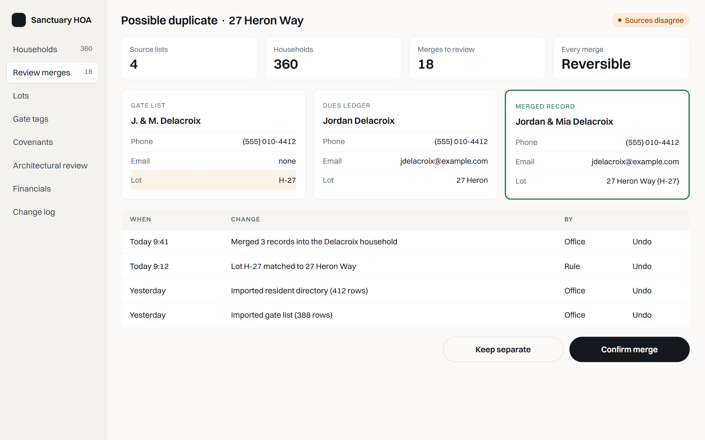Image resolution: width=705 pixels, height=440 pixels.
Task: Undo the Lot H-27 matched change
Action: coord(642,266)
